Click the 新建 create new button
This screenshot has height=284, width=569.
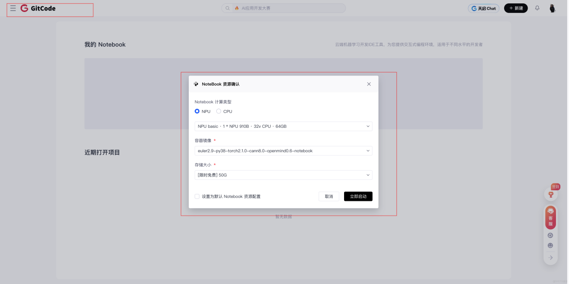coord(516,8)
